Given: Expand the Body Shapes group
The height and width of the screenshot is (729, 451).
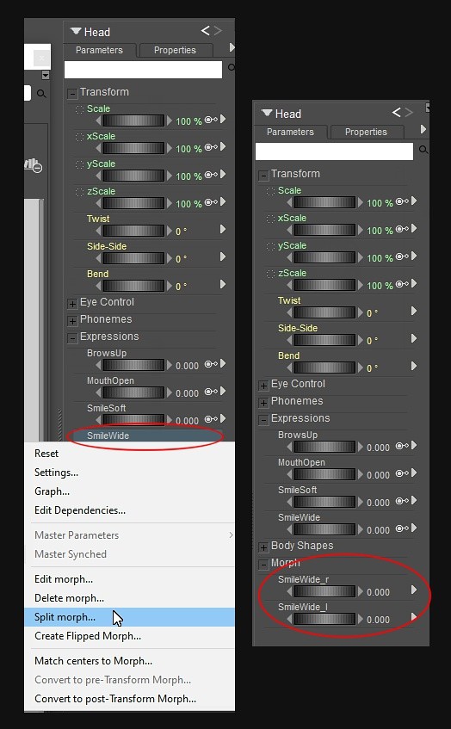Looking at the screenshot, I should 263,547.
